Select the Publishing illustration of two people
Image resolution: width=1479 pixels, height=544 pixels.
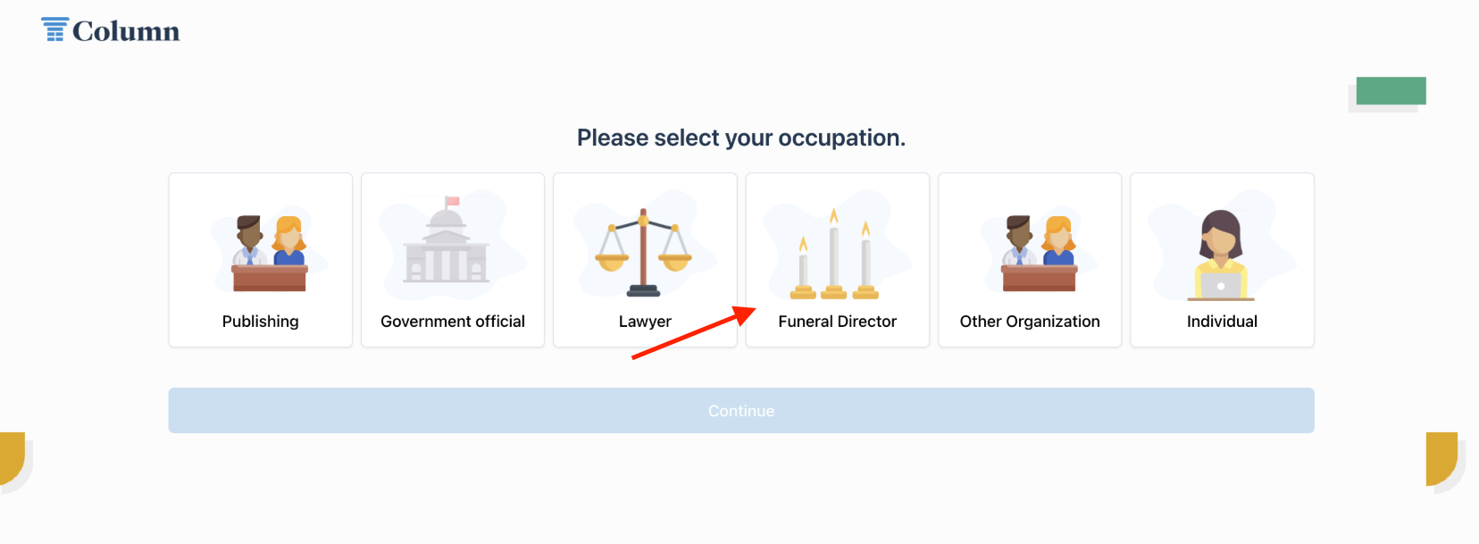tap(270, 254)
